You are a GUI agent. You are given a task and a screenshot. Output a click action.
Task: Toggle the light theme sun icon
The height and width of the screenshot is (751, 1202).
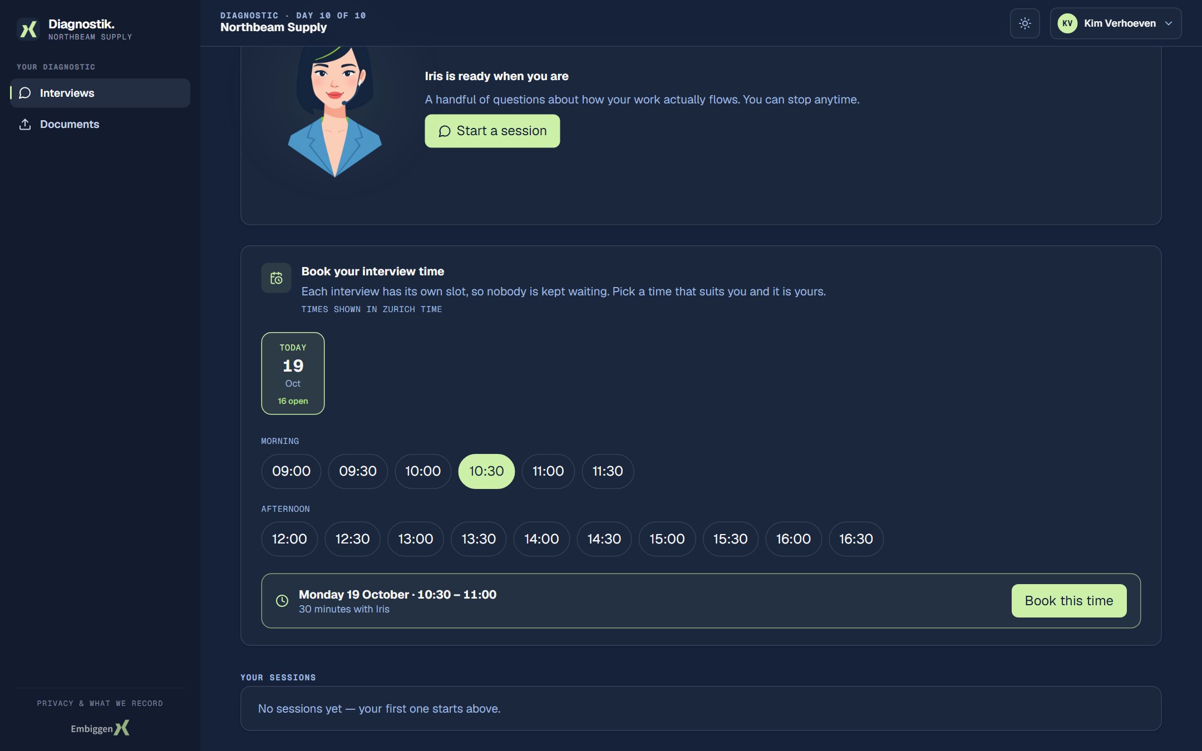pos(1024,23)
